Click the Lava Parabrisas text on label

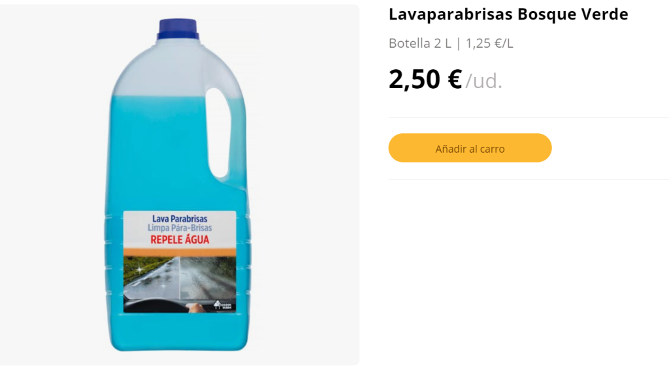tap(180, 219)
